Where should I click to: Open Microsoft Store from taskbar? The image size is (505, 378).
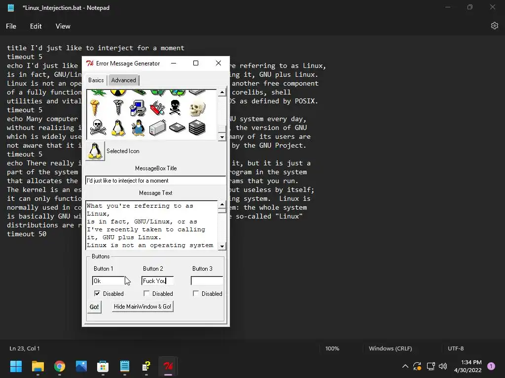[103, 366]
